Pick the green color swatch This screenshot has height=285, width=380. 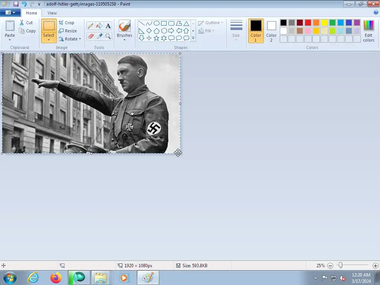332,23
